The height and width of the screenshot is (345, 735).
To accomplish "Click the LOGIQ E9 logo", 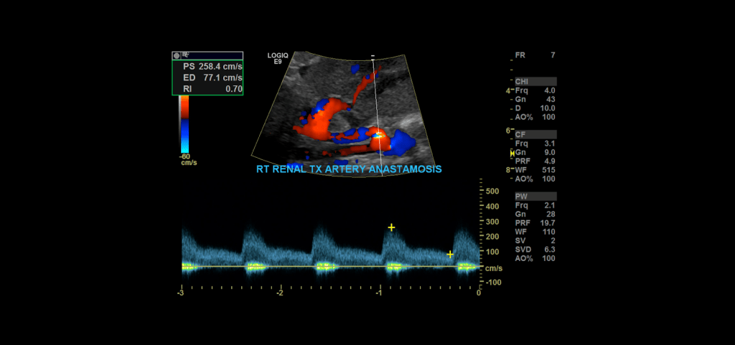I will pos(277,59).
